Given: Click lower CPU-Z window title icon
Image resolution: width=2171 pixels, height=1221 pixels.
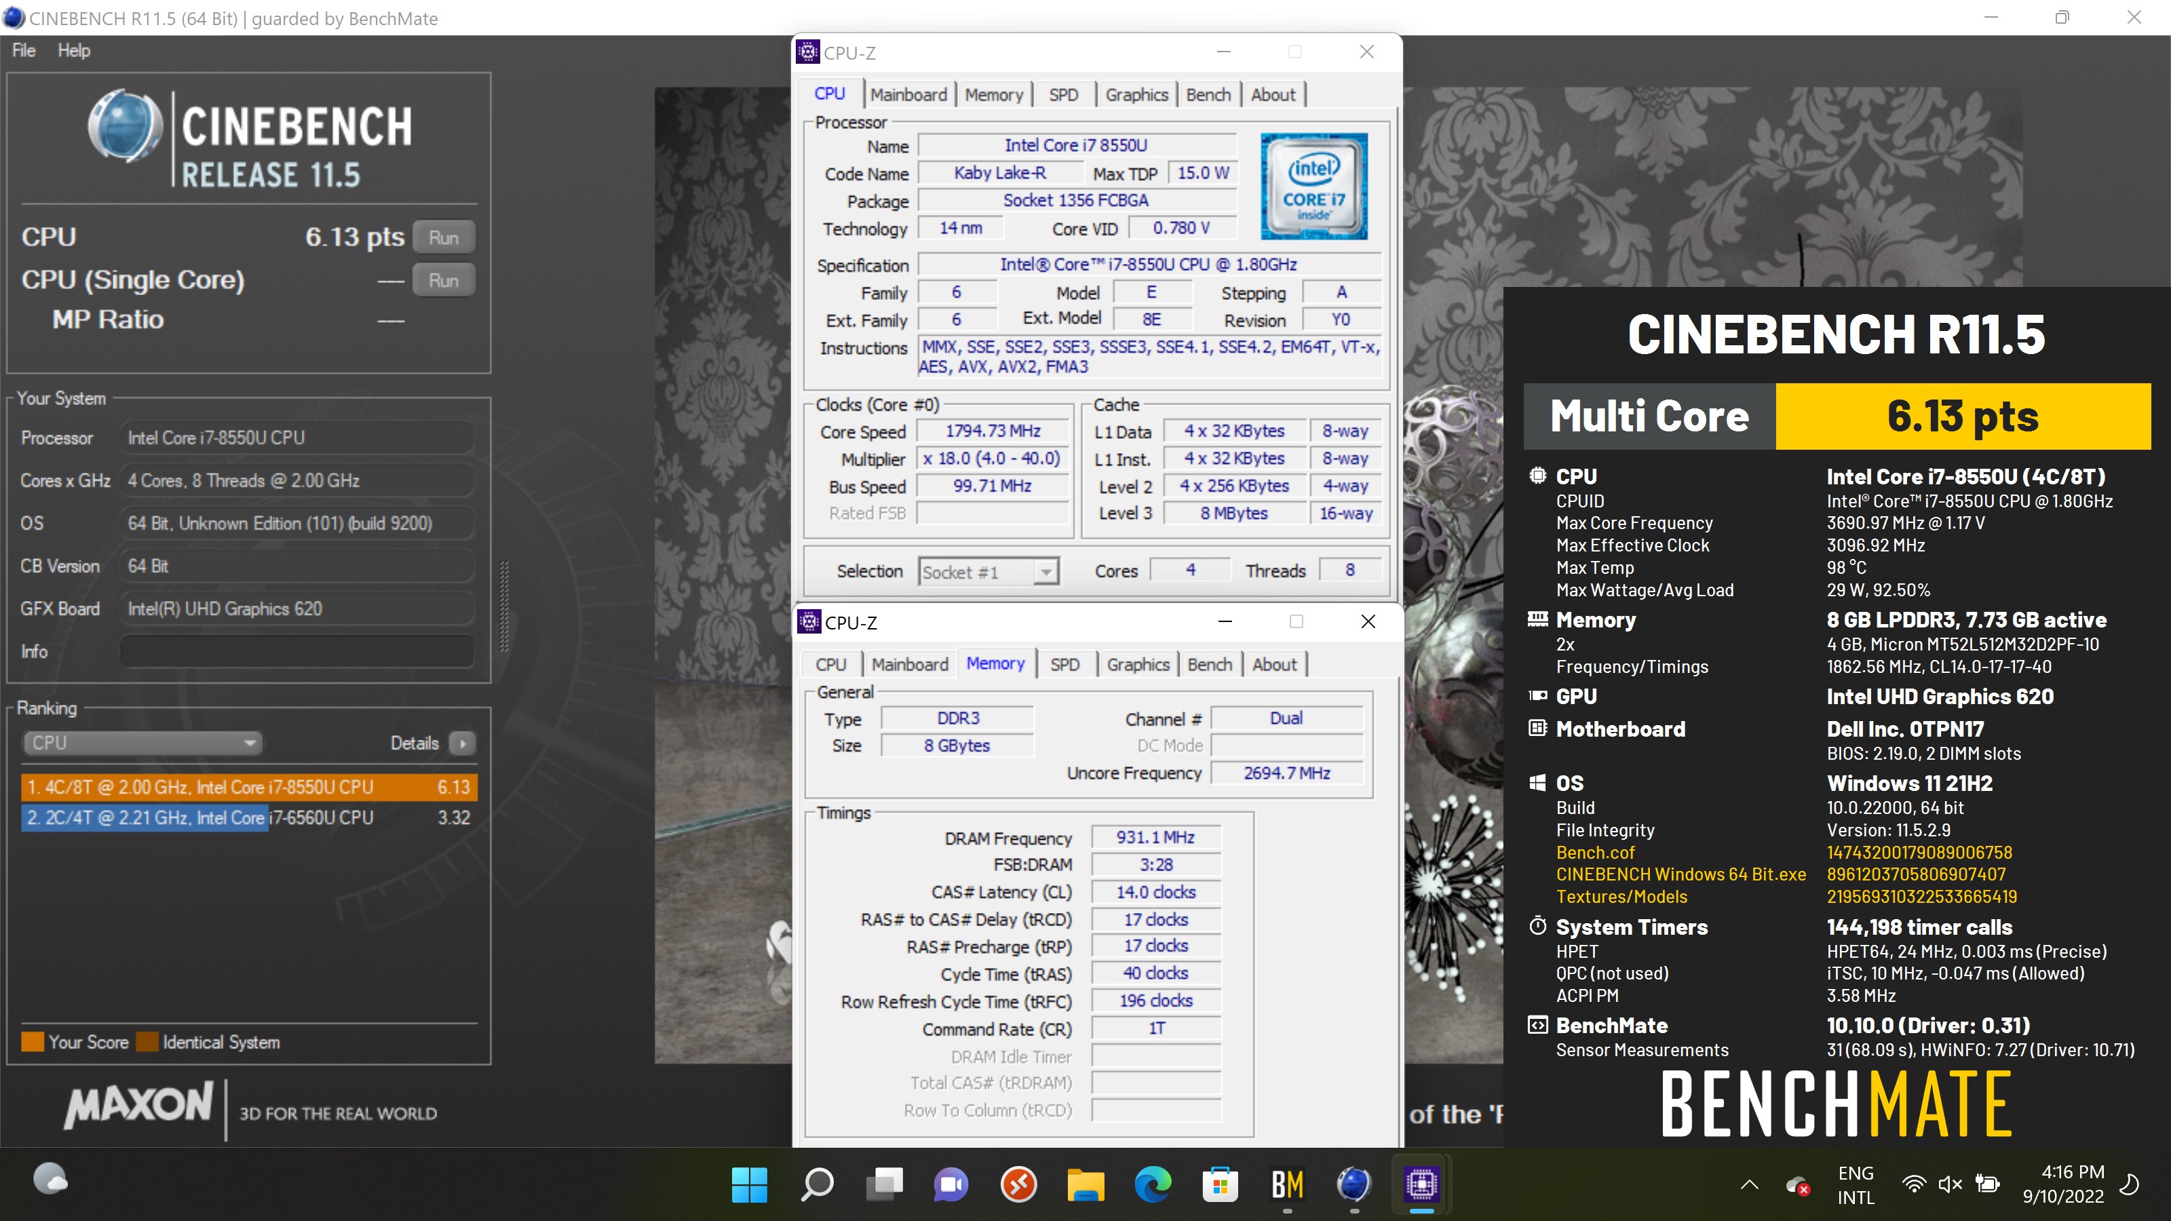Looking at the screenshot, I should coord(809,622).
